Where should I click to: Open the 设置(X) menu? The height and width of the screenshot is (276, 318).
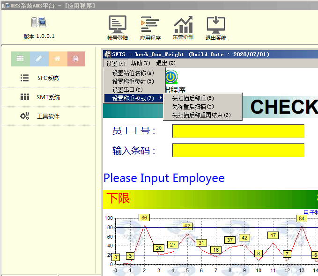click(115, 63)
